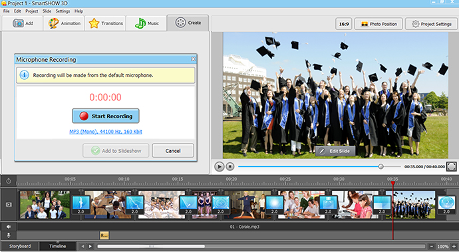The width and height of the screenshot is (459, 252).
Task: Click the transition icon after gym slide
Action: point(134,205)
